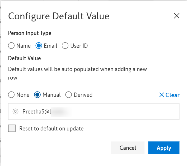Viewport: 187px width, 166px height.
Task: Click the Clear link text
Action: (172, 95)
